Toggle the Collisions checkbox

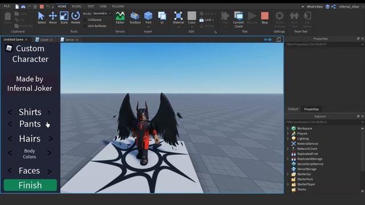click(x=85, y=20)
